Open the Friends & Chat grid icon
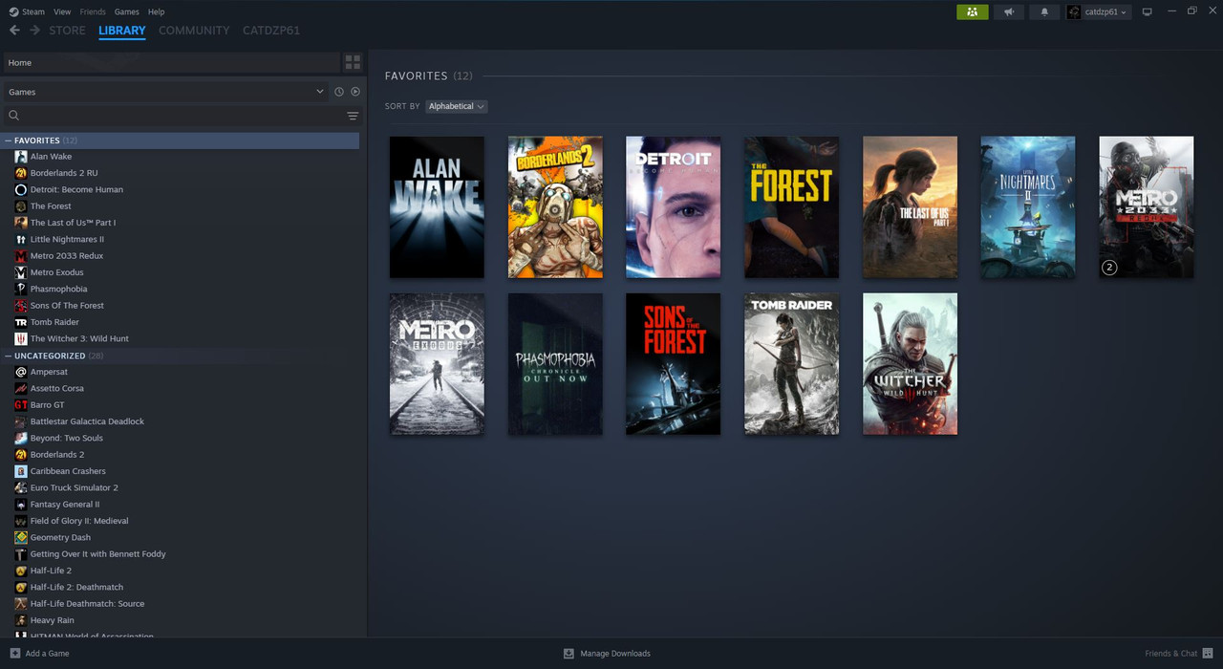 [x=1208, y=653]
